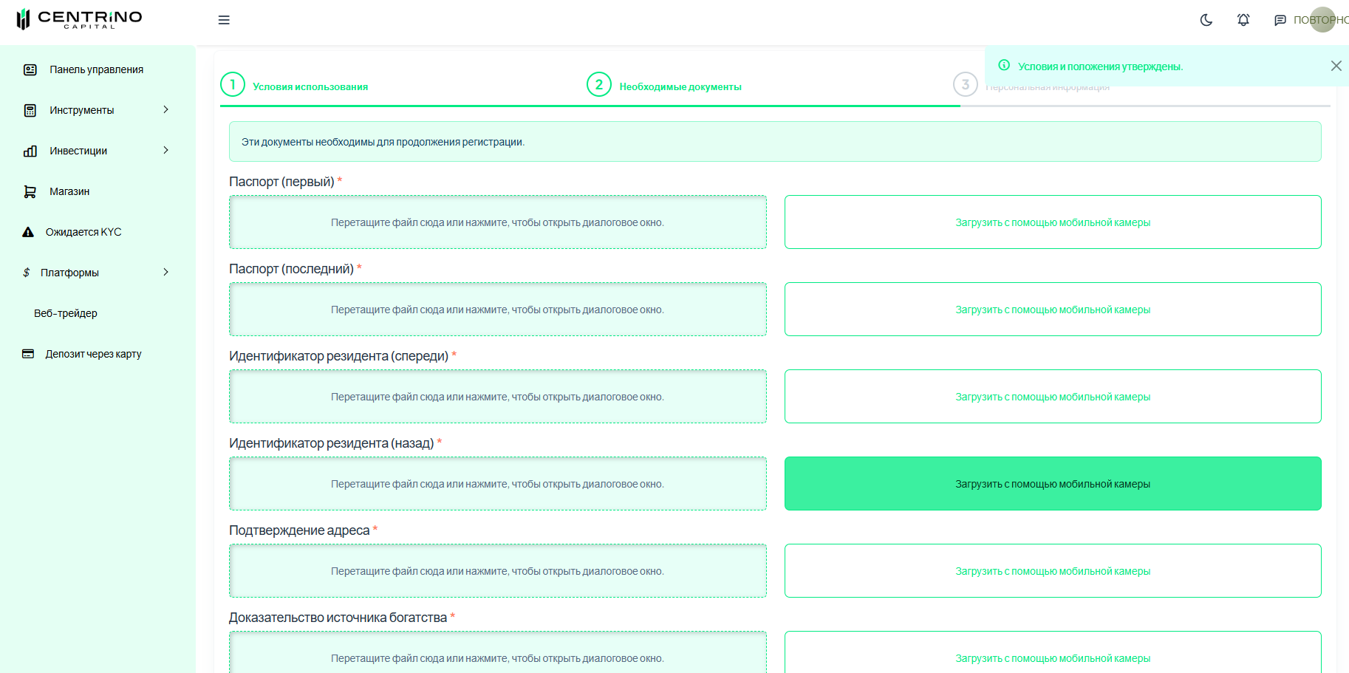The image size is (1349, 673).
Task: Click the Centrino Capital logo
Action: 79,18
